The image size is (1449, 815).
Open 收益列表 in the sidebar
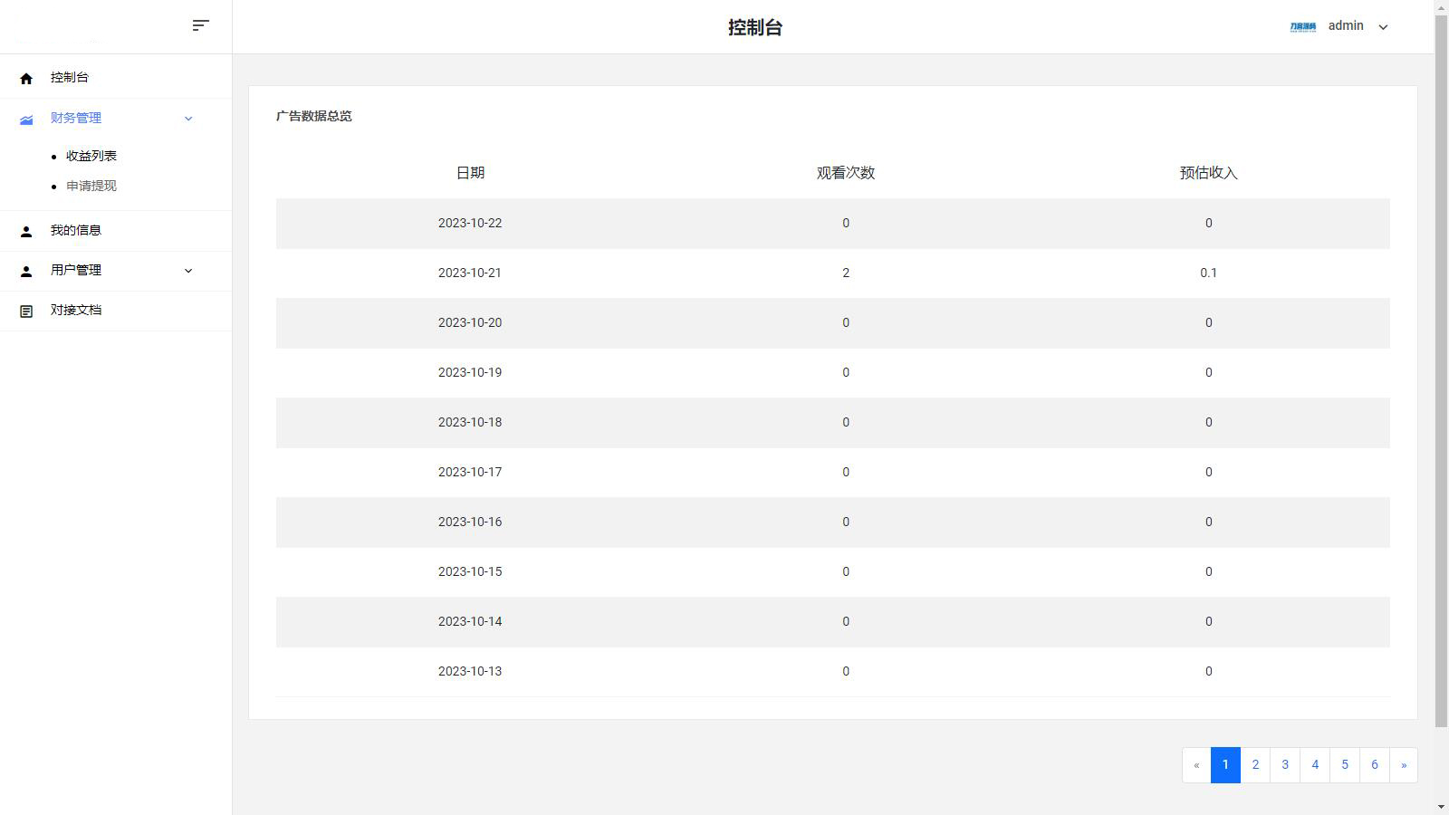coord(91,156)
